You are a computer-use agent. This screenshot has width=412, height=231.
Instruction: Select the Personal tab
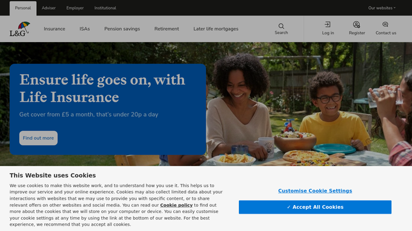pyautogui.click(x=23, y=8)
